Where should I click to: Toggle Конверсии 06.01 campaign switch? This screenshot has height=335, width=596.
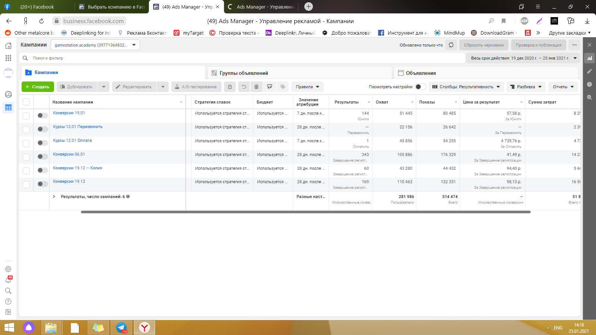pyautogui.click(x=42, y=156)
